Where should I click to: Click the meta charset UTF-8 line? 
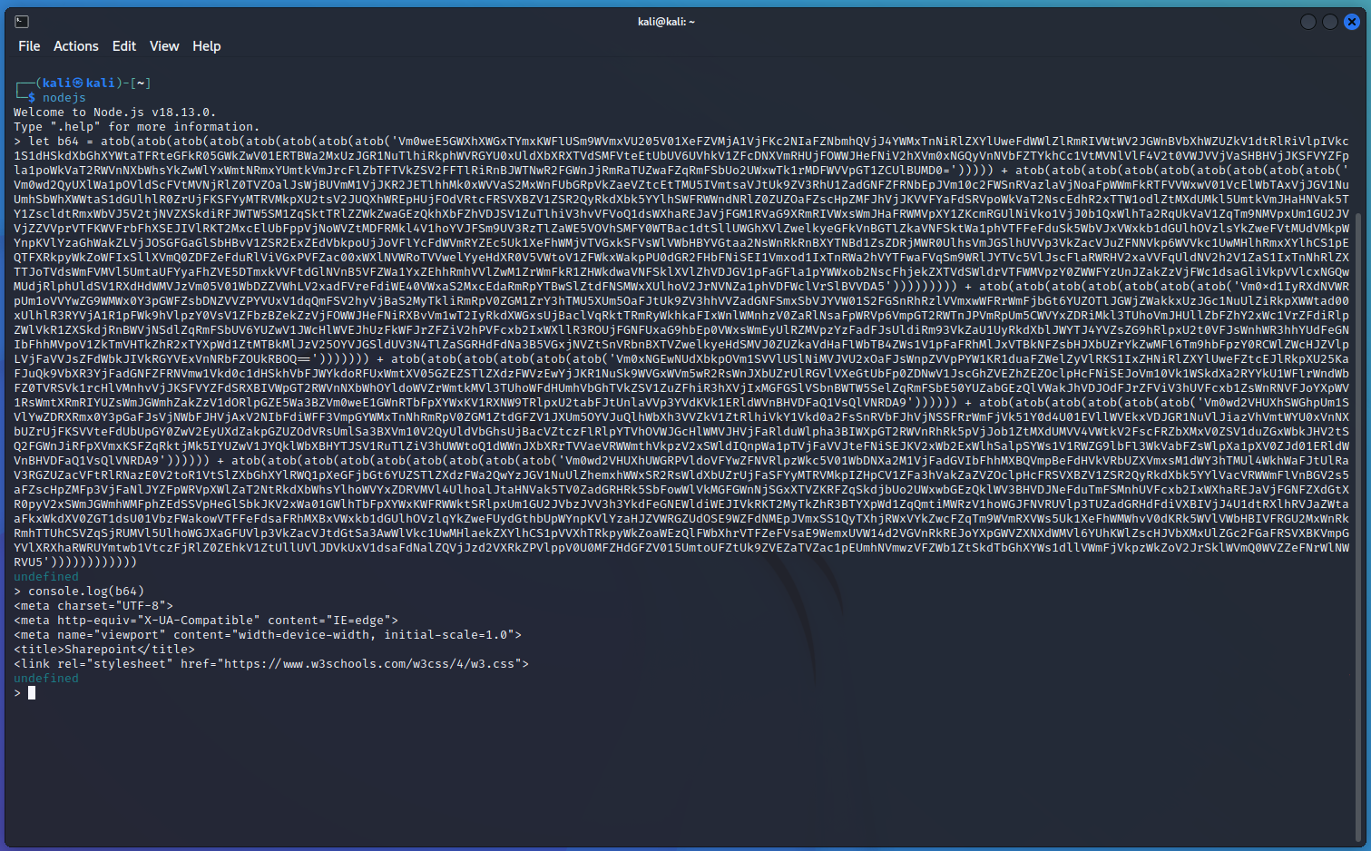93,606
